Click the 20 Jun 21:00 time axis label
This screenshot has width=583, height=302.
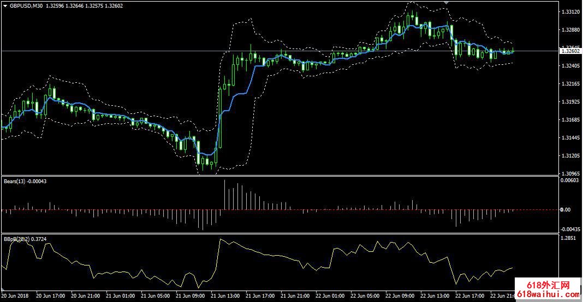85,296
